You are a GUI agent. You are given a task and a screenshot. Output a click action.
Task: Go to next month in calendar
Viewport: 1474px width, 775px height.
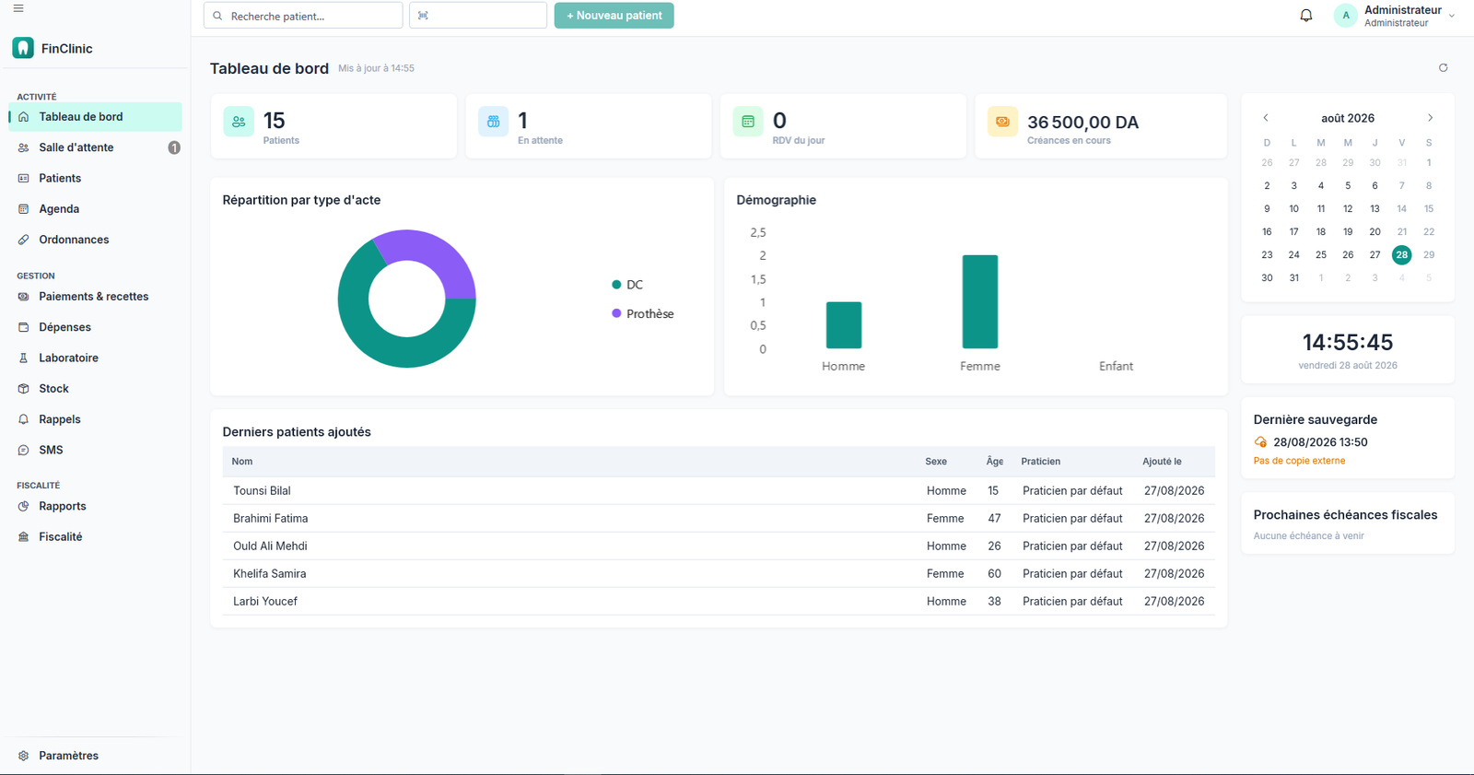tap(1430, 118)
